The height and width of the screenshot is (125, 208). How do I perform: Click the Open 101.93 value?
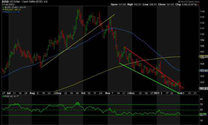[x=118, y=5]
